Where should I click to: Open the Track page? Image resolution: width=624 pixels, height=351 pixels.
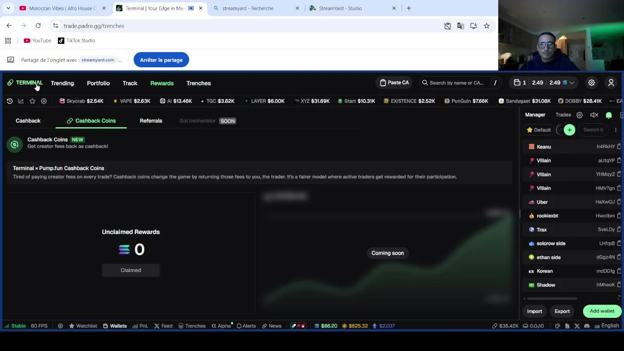click(x=130, y=83)
